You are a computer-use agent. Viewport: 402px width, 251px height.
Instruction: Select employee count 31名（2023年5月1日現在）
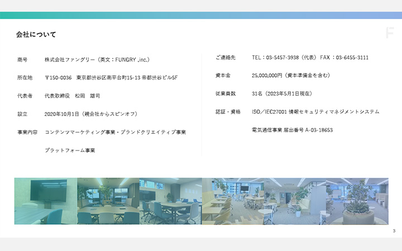[282, 94]
